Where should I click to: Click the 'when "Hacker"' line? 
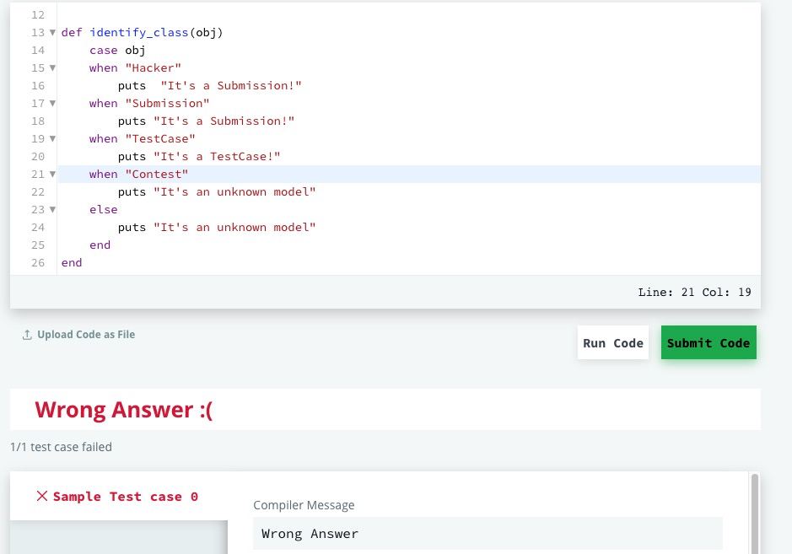pos(135,68)
